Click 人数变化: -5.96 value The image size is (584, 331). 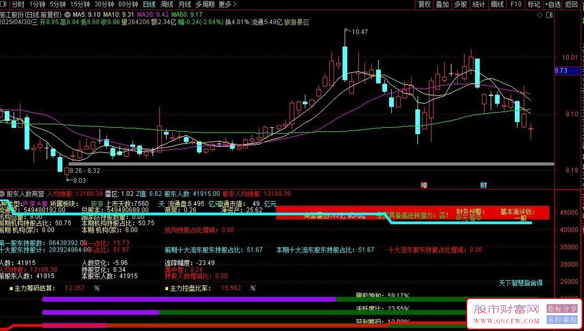click(x=105, y=263)
